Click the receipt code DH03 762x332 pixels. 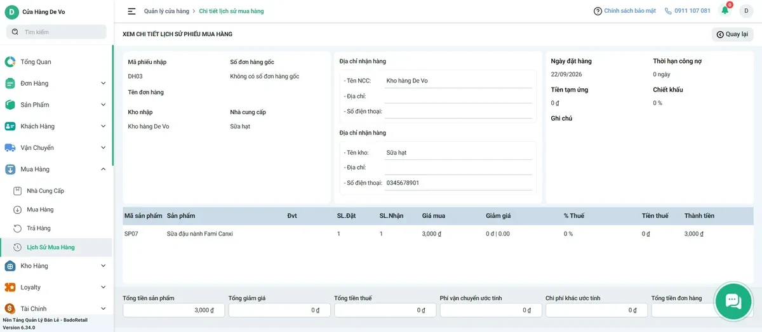point(135,77)
